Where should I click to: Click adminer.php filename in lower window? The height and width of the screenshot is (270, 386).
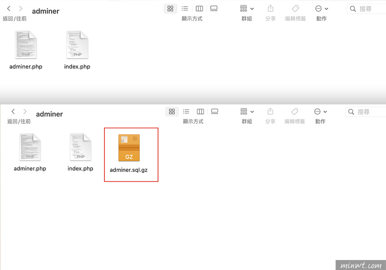click(x=30, y=169)
